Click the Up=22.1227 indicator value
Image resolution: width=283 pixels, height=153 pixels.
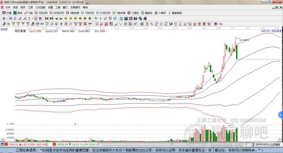[52, 31]
